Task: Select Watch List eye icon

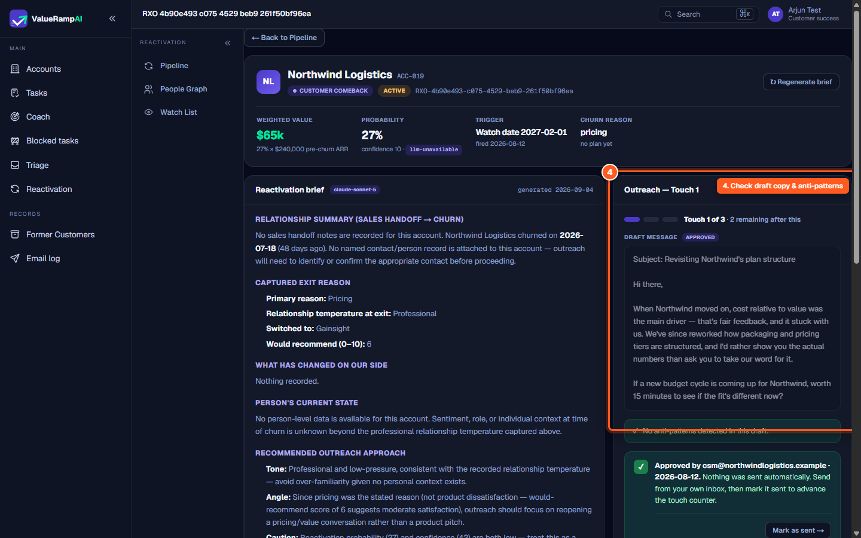Action: [x=148, y=112]
